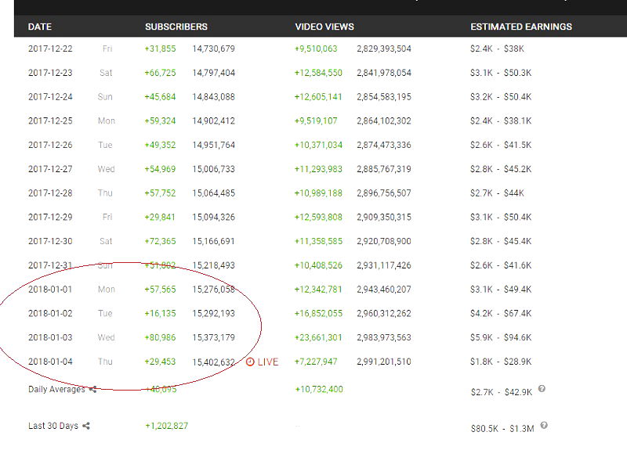Click the VIDEO VIEWS column header
Screen dimensions: 627x450
click(324, 27)
